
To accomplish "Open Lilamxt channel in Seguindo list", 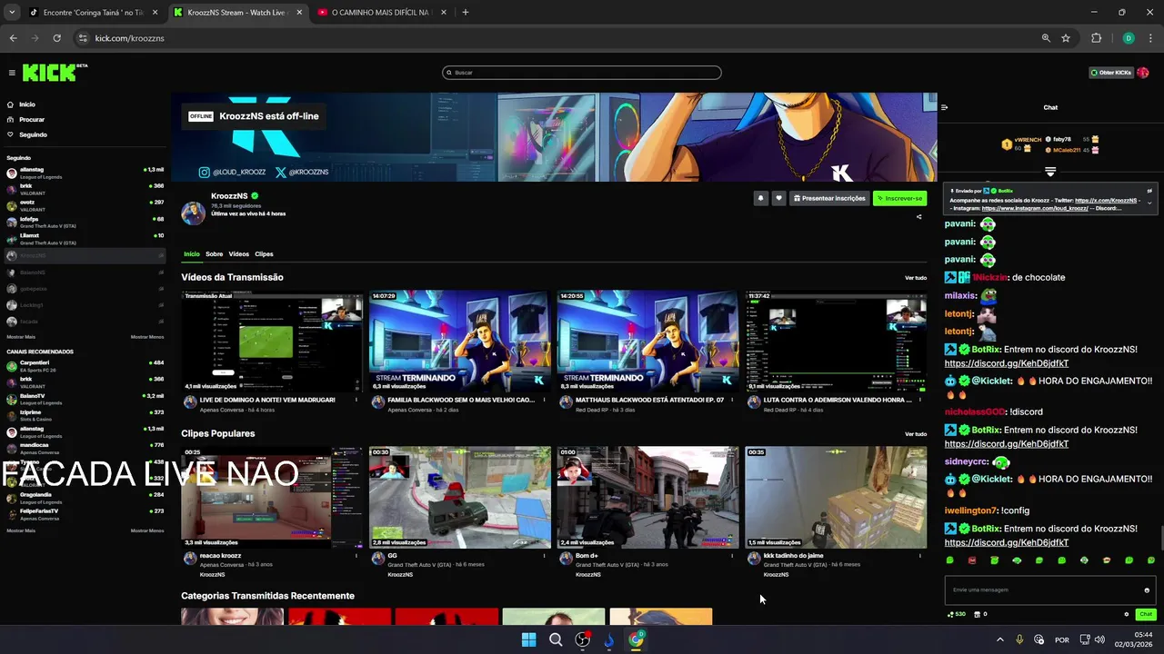I will click(85, 238).
